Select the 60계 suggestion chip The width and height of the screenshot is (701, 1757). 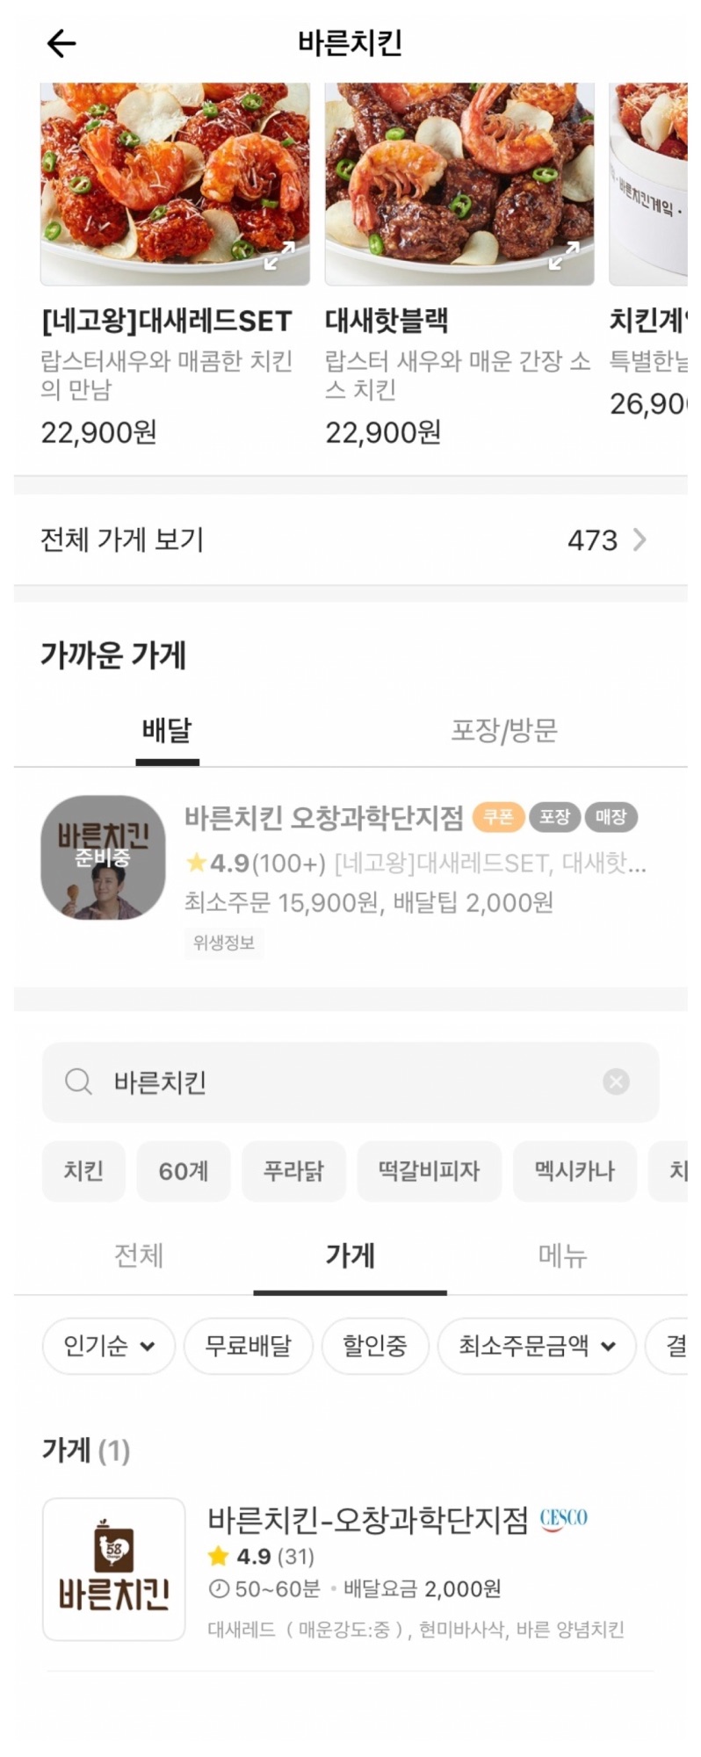tap(183, 1171)
